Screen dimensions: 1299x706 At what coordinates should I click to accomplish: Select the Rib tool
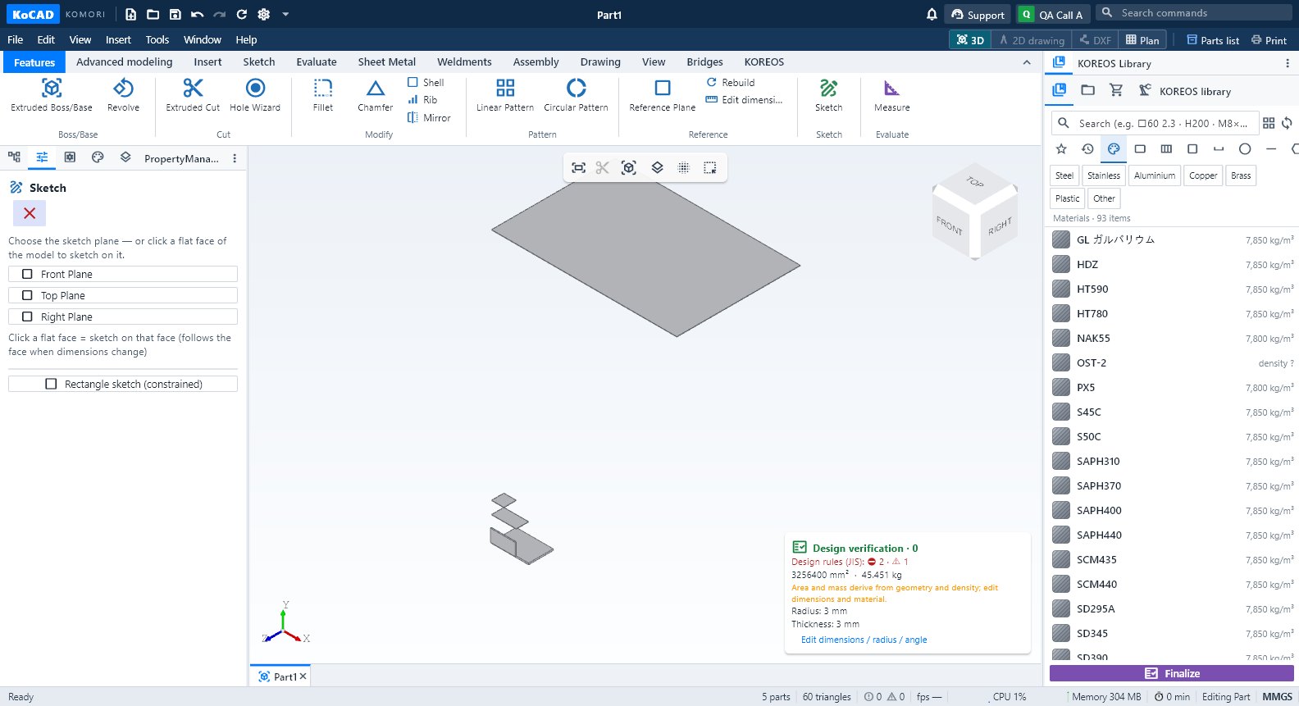422,100
